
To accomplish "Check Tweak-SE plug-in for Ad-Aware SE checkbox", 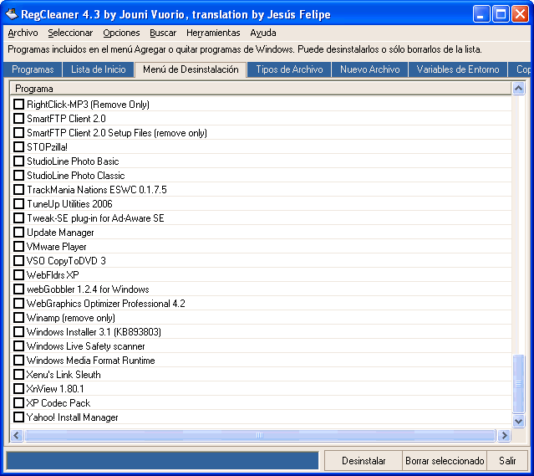I will pos(18,218).
